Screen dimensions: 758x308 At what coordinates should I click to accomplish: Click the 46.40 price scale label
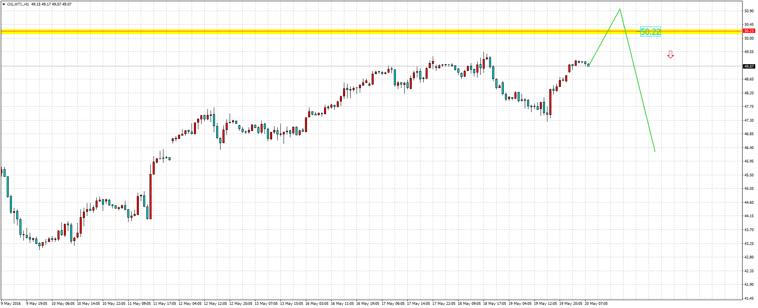(749, 148)
